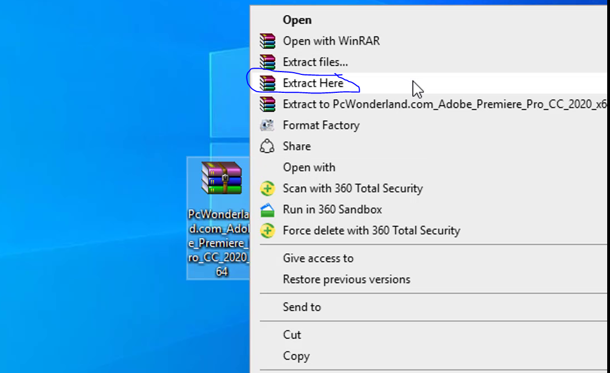The height and width of the screenshot is (373, 610).
Task: Click the green plus icon beside Force delete
Action: (x=267, y=230)
